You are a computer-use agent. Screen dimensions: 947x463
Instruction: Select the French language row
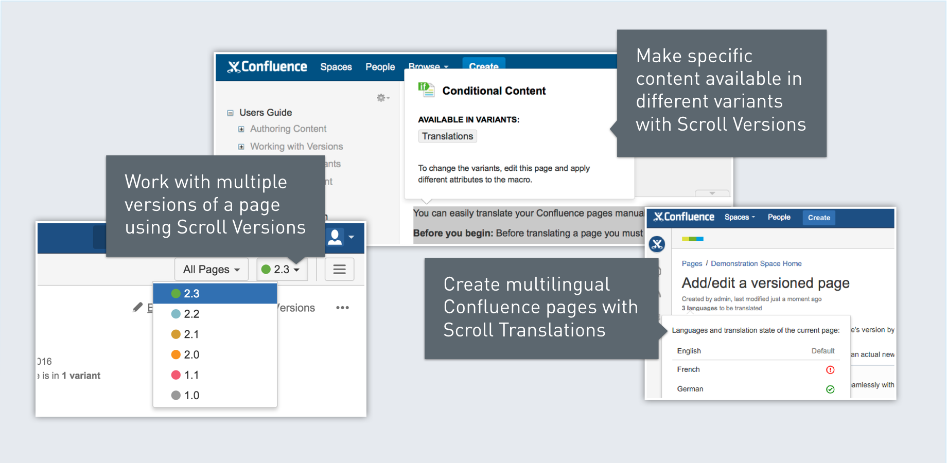[x=756, y=369]
